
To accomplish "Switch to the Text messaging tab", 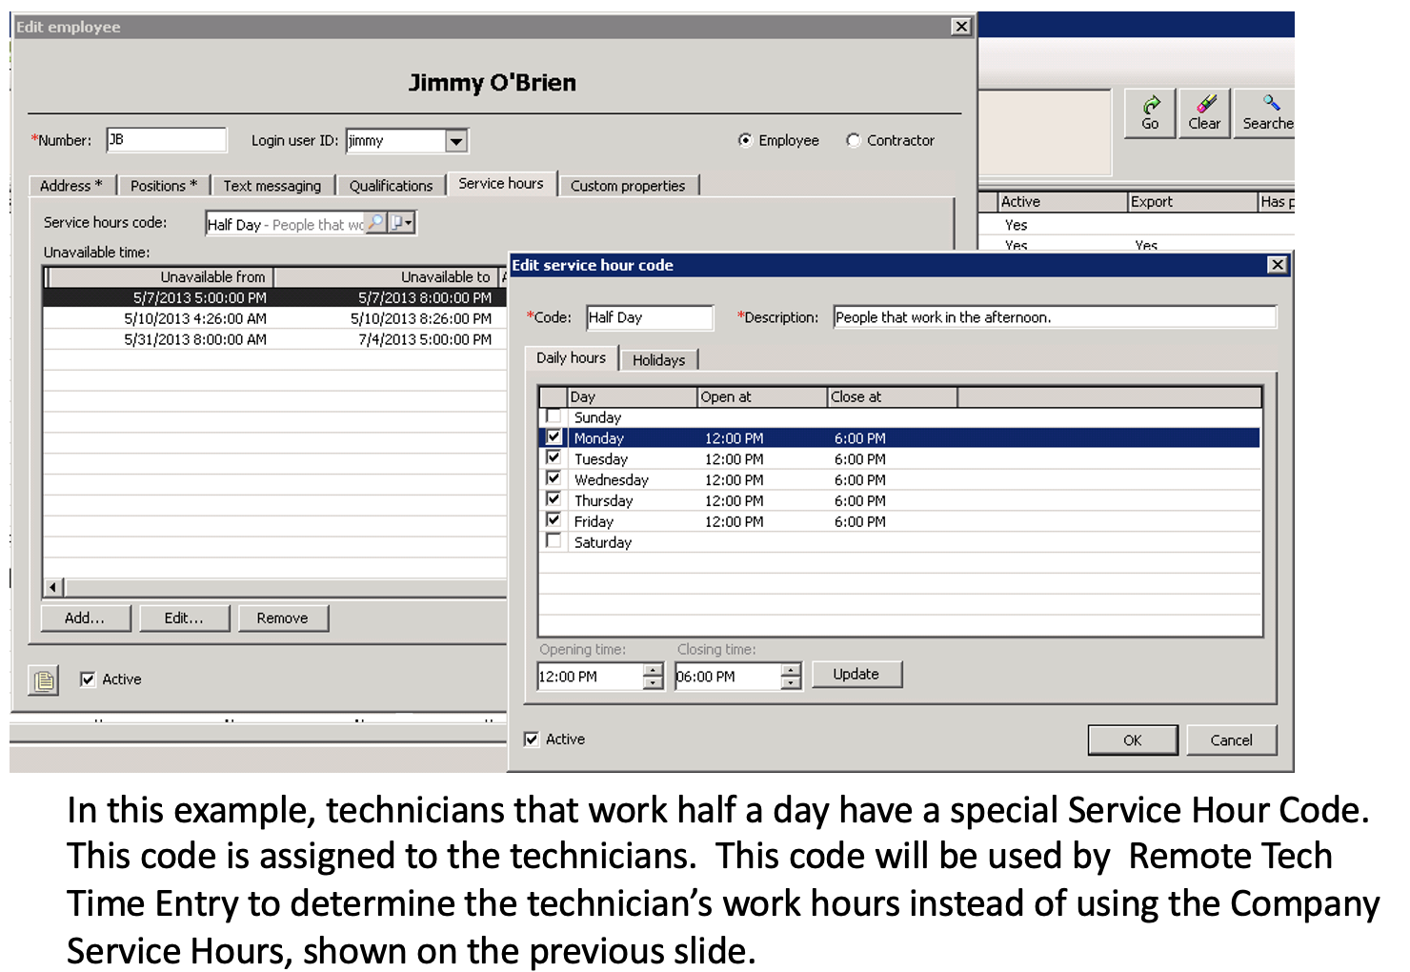I will pyautogui.click(x=272, y=185).
